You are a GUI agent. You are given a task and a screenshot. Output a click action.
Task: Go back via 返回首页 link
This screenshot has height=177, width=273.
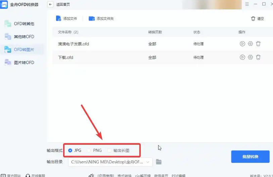(63, 4)
